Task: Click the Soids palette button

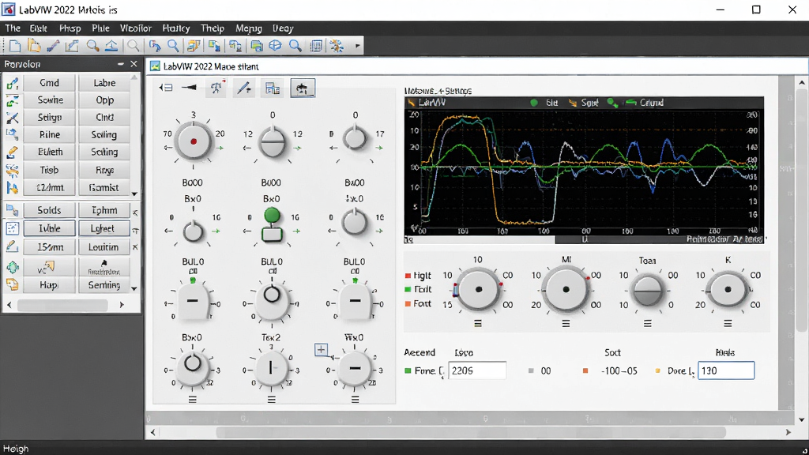Action: 50,210
